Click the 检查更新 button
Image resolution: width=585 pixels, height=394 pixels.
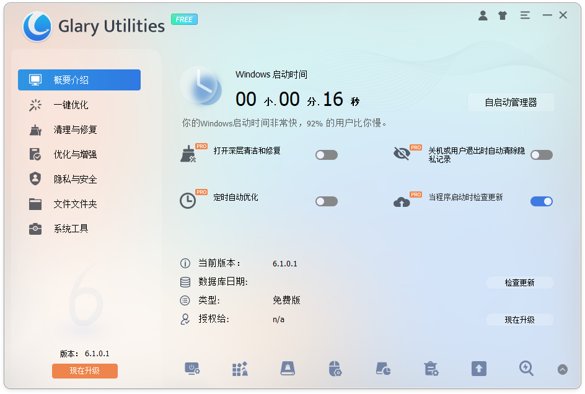pyautogui.click(x=520, y=283)
